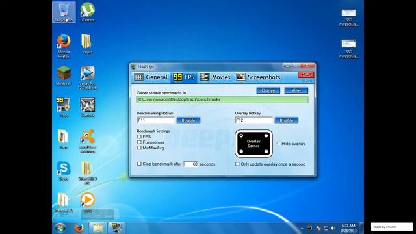Open the taskbar clock showing 6:37 AM

(348, 228)
